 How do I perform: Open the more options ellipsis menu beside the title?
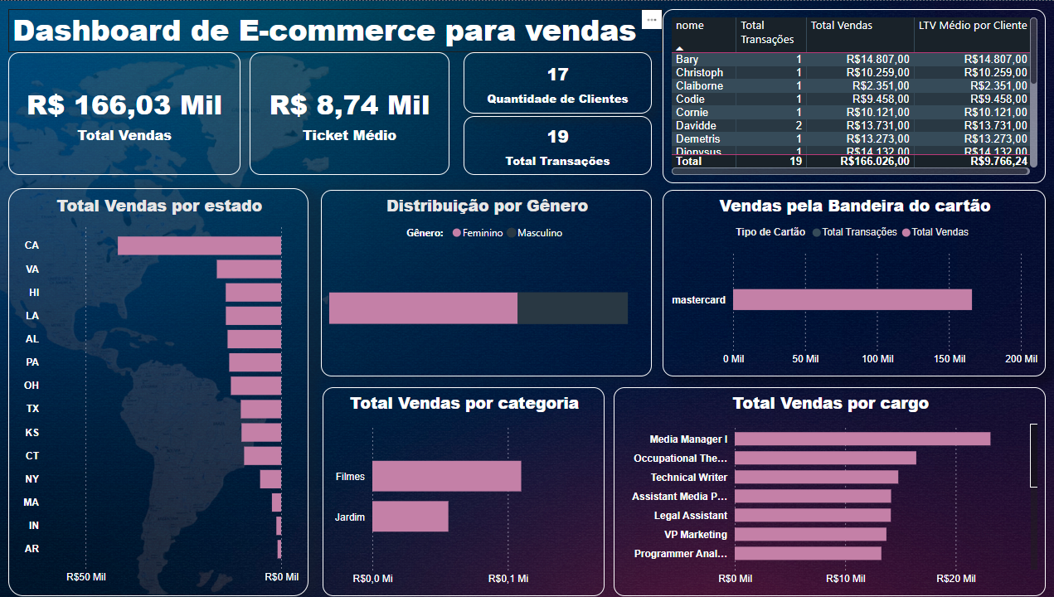pyautogui.click(x=651, y=19)
